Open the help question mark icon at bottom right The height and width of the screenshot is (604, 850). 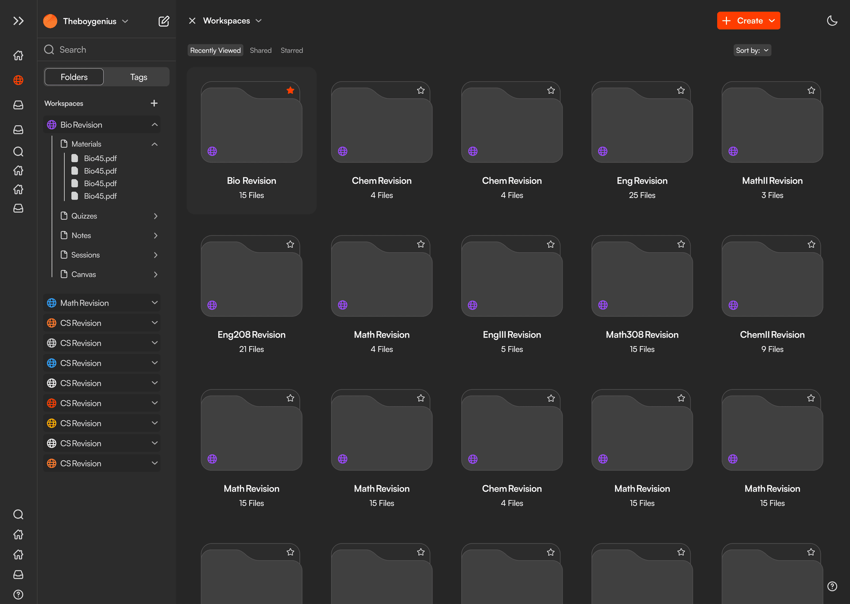pyautogui.click(x=832, y=586)
